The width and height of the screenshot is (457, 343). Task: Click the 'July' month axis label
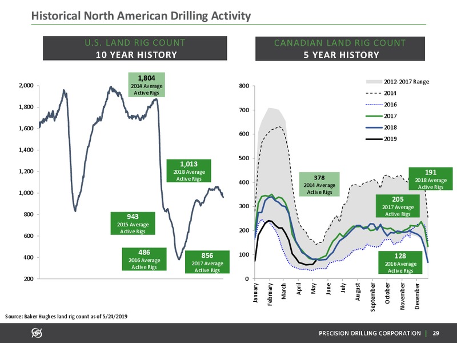tap(343, 288)
